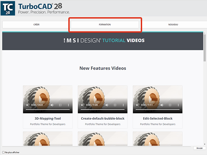This screenshot has height=155, width=207.
Task: Mute the 3D-Mapping-Tool video
Action: click(x=52, y=105)
